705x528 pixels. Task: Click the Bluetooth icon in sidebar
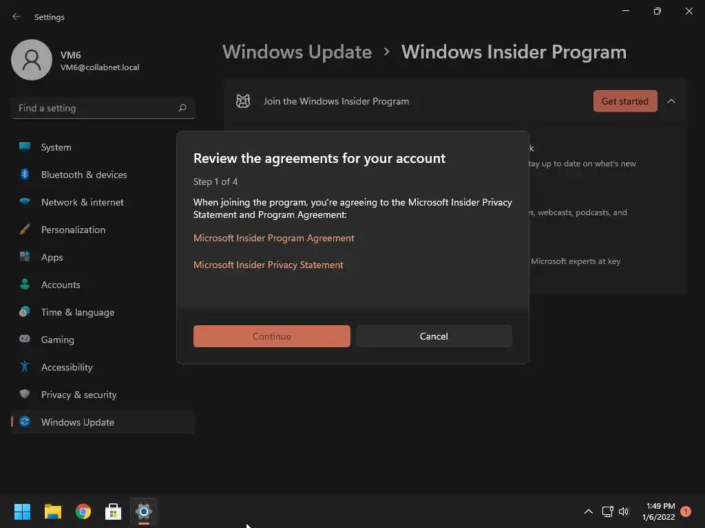coord(25,174)
